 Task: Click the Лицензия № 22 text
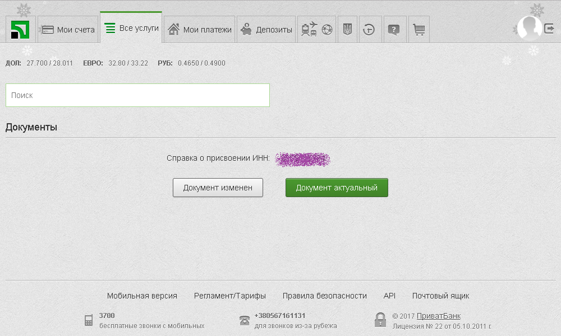point(442,326)
